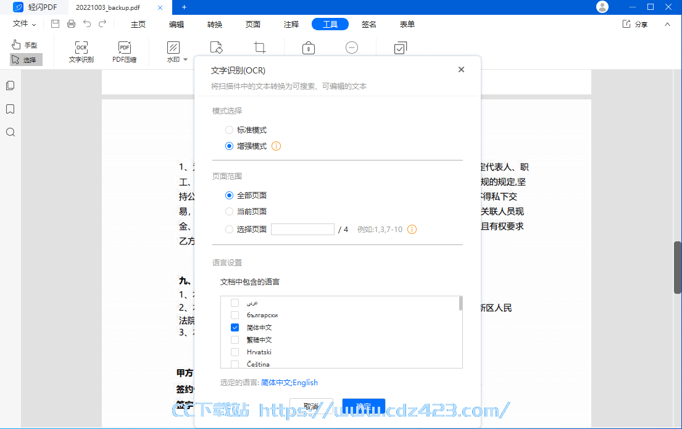Image resolution: width=682 pixels, height=429 pixels.
Task: Redo the last action
Action: pos(102,24)
